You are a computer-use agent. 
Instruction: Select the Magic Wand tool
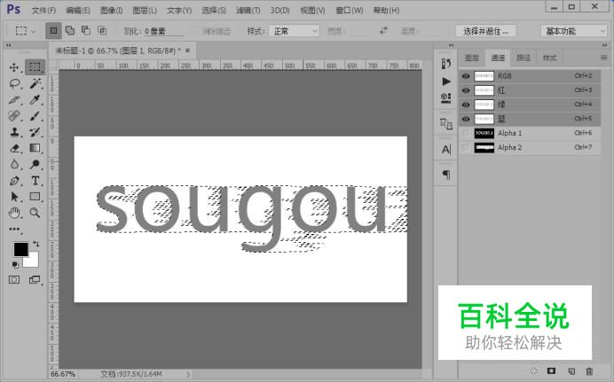click(x=35, y=83)
